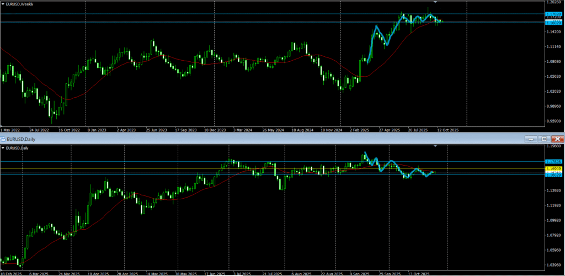Click the EURUSD,Daily window title icon
Image resolution: width=565 pixels, height=276 pixels.
pyautogui.click(x=3, y=139)
